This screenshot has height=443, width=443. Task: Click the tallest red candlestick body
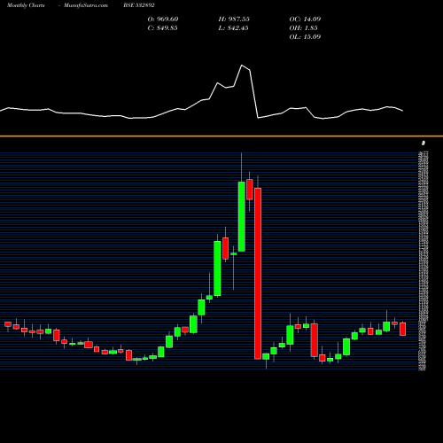coord(258,274)
